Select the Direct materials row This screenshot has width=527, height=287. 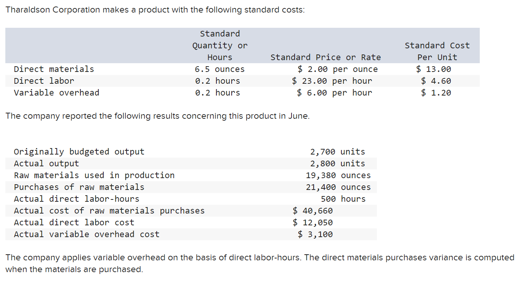(53, 69)
